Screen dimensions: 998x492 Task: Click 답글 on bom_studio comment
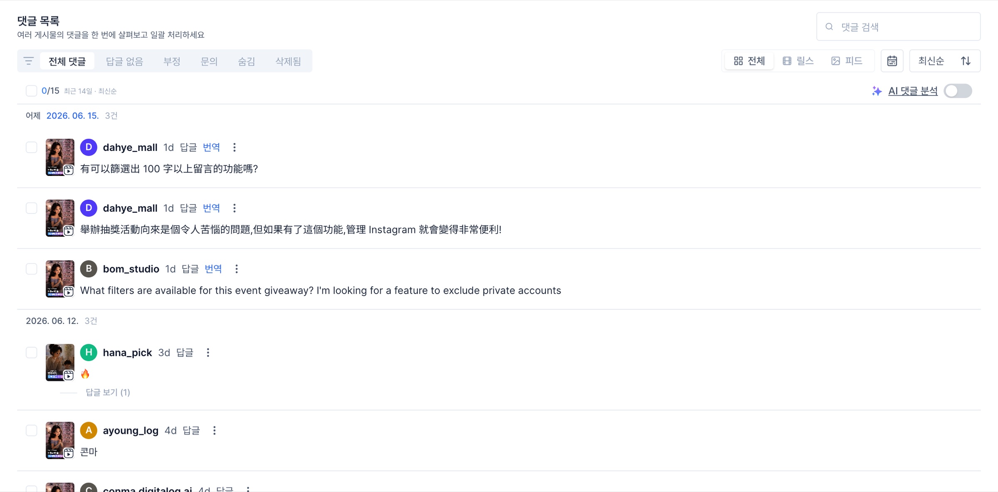point(190,269)
